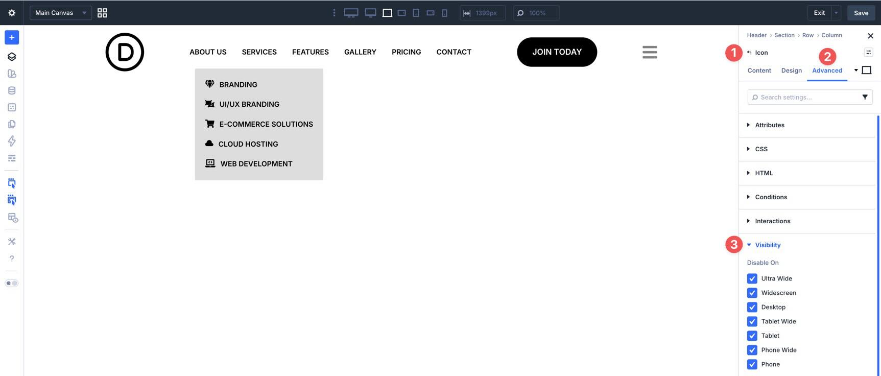This screenshot has width=881, height=376.
Task: Click the square panel layout icon beside tabs
Action: pyautogui.click(x=867, y=70)
